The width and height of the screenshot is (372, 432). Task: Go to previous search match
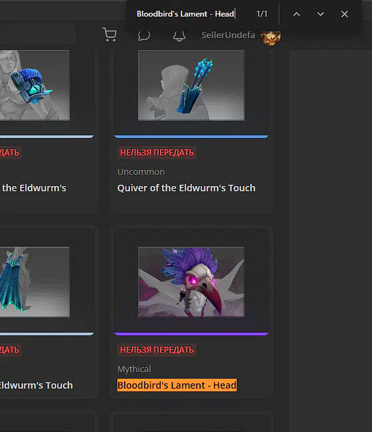click(x=297, y=14)
